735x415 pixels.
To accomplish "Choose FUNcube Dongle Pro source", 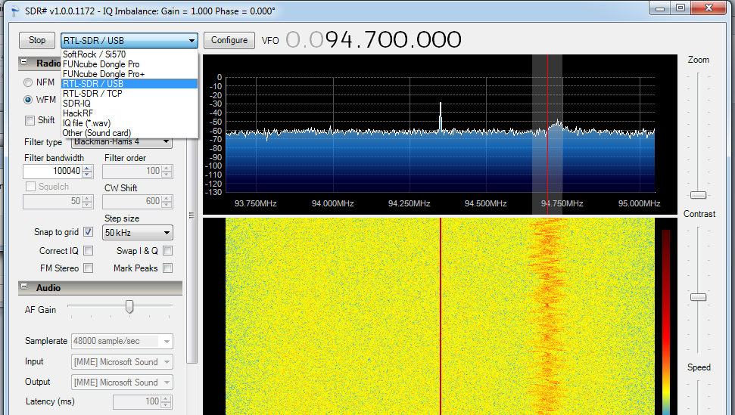I will point(129,64).
